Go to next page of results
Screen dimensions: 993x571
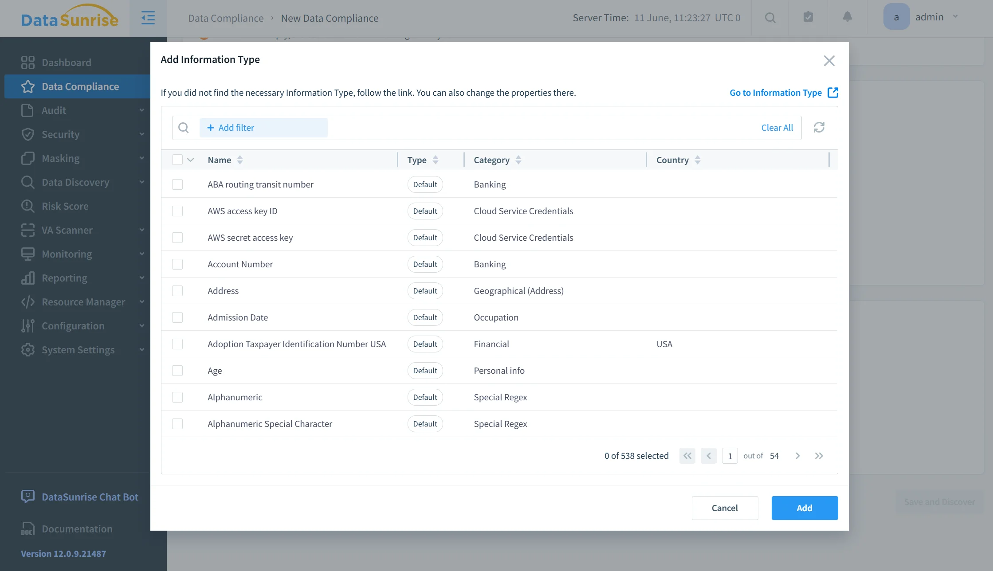click(x=797, y=456)
